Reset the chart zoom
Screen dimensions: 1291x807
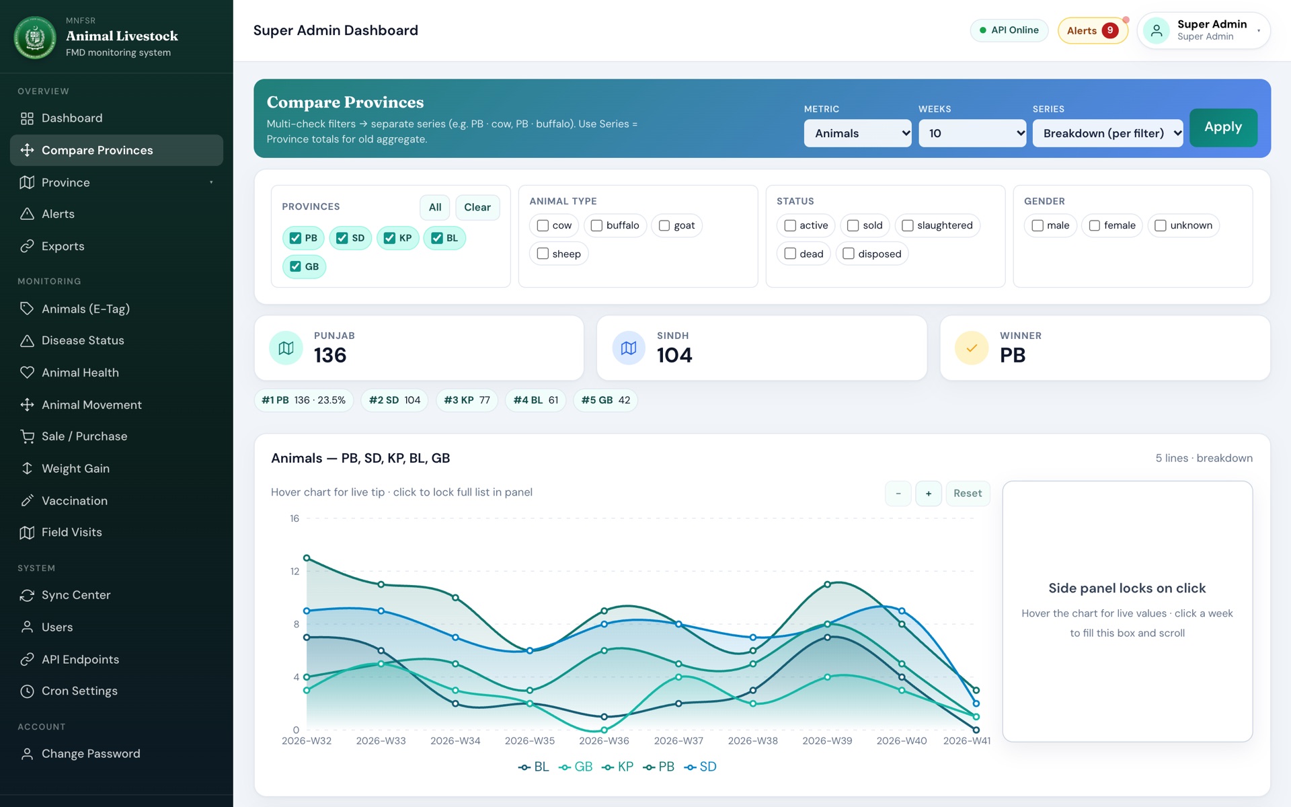(x=968, y=493)
